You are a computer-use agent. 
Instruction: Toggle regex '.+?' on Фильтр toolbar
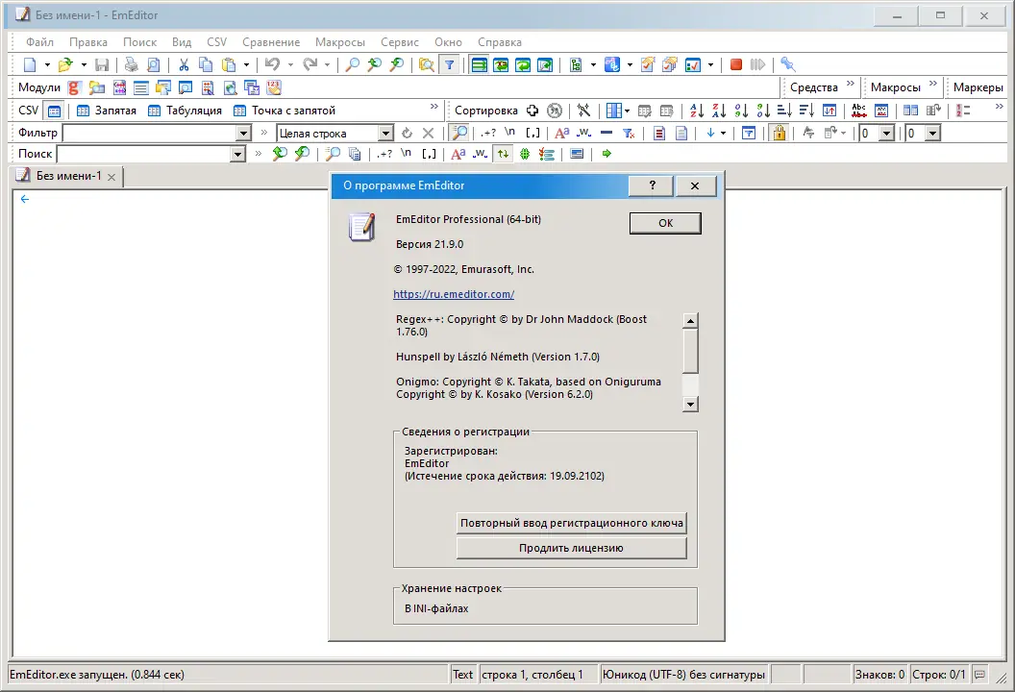(488, 134)
